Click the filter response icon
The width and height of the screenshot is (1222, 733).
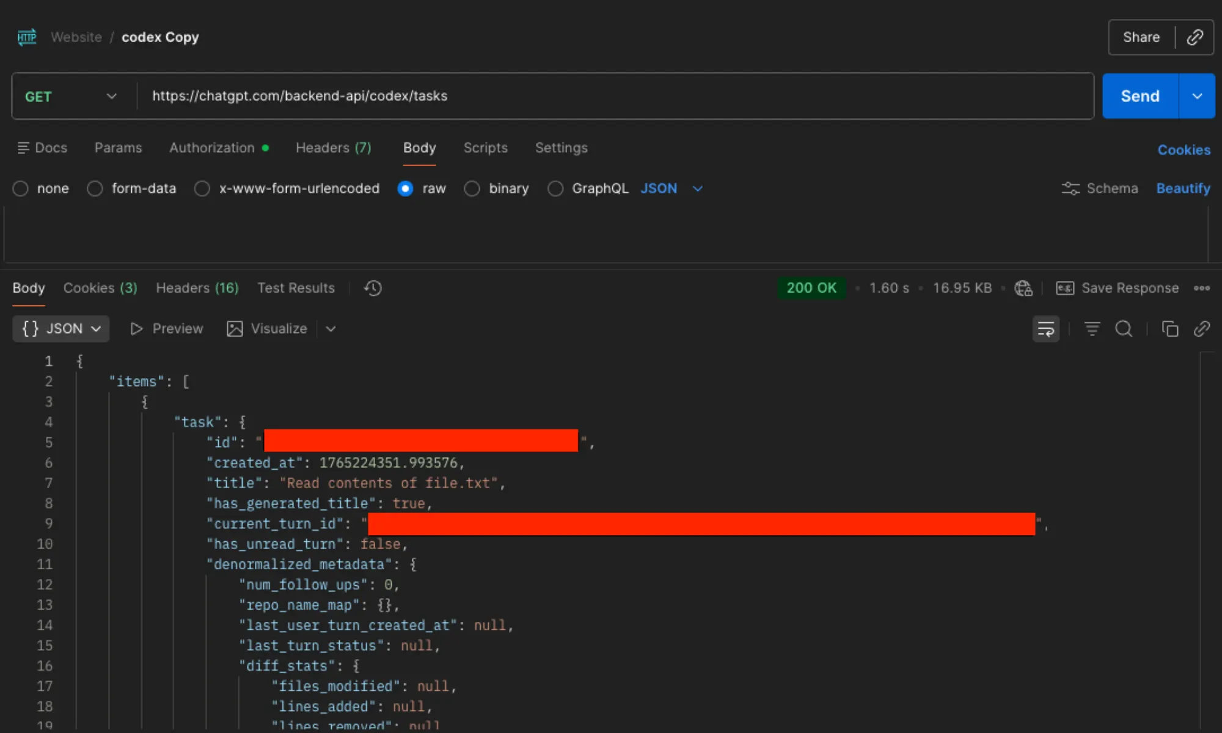tap(1092, 329)
